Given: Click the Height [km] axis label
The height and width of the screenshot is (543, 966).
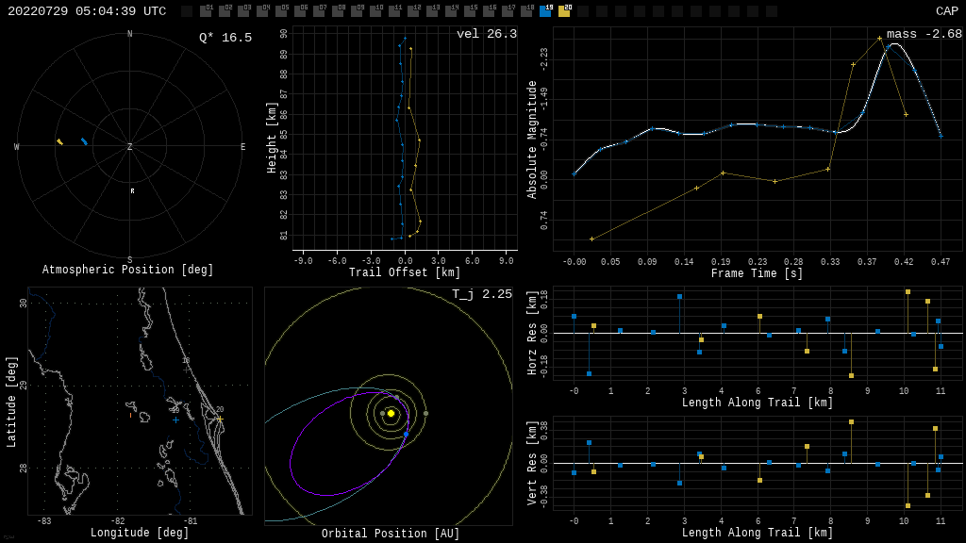Looking at the screenshot, I should tap(272, 138).
